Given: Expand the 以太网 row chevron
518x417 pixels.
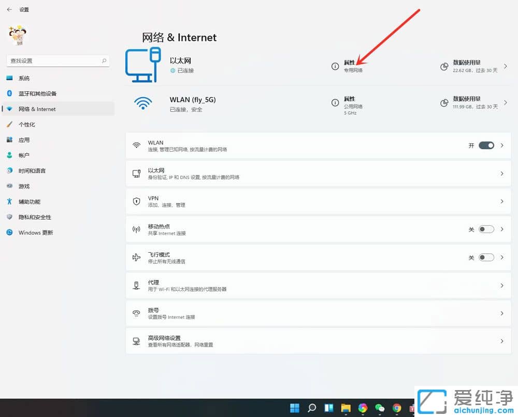Looking at the screenshot, I should coord(502,174).
